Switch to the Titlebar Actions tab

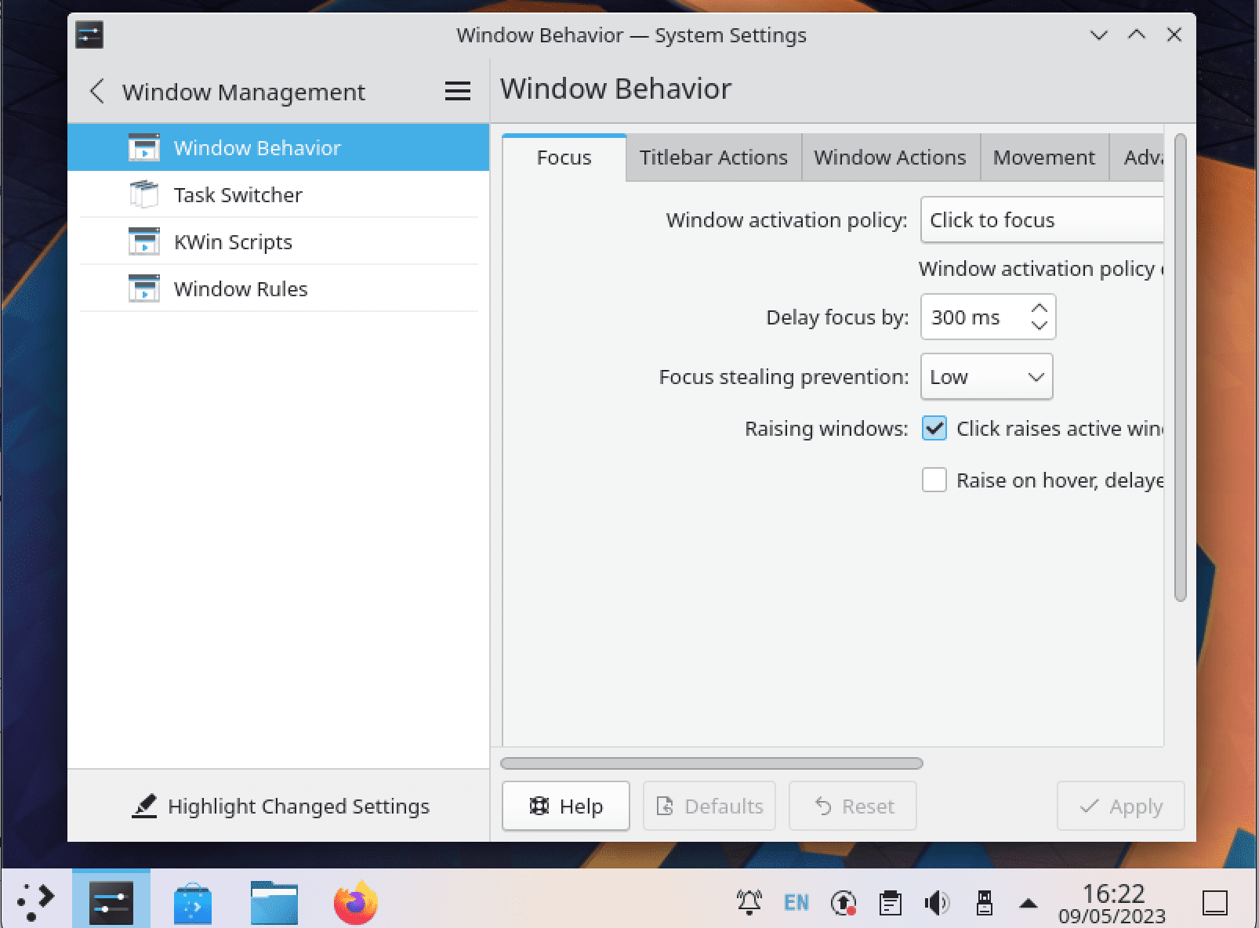(713, 158)
